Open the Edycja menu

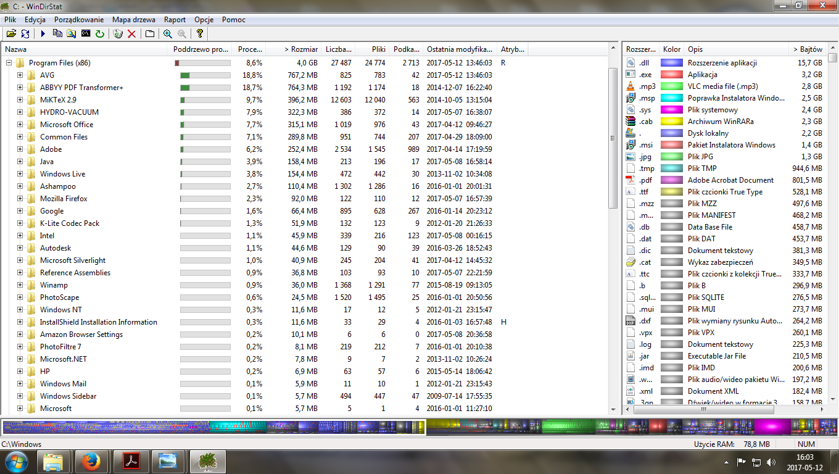[x=35, y=20]
